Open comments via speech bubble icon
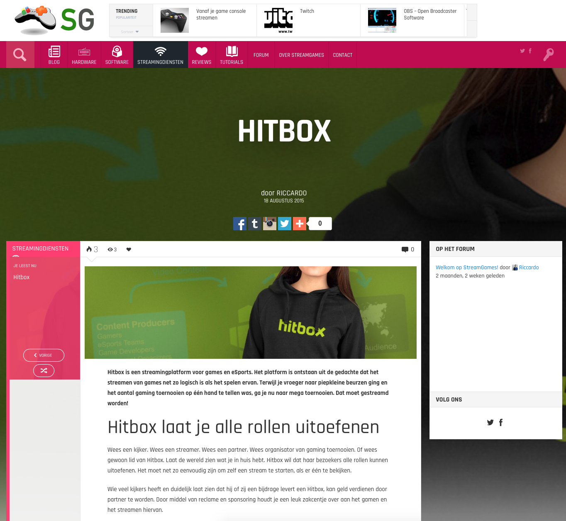The height and width of the screenshot is (521, 566). click(x=405, y=249)
